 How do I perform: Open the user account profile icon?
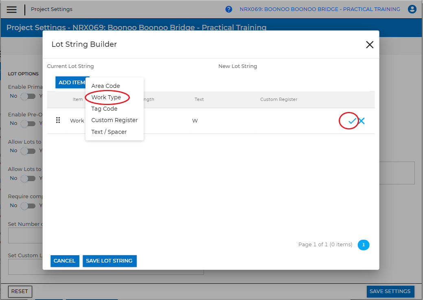pyautogui.click(x=412, y=9)
